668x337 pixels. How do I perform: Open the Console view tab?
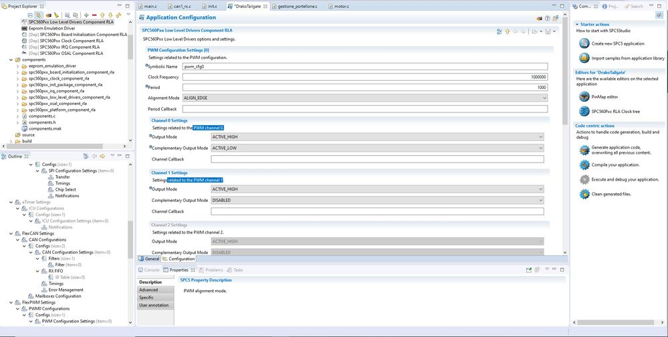[148, 269]
